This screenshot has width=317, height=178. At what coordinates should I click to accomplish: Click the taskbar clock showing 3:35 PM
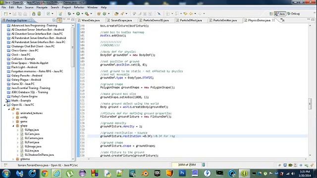pos(305,174)
